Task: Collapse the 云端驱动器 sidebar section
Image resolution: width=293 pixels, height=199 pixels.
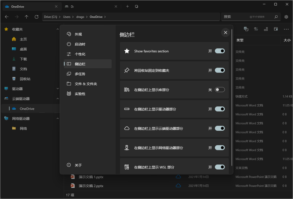Action: [x=58, y=99]
